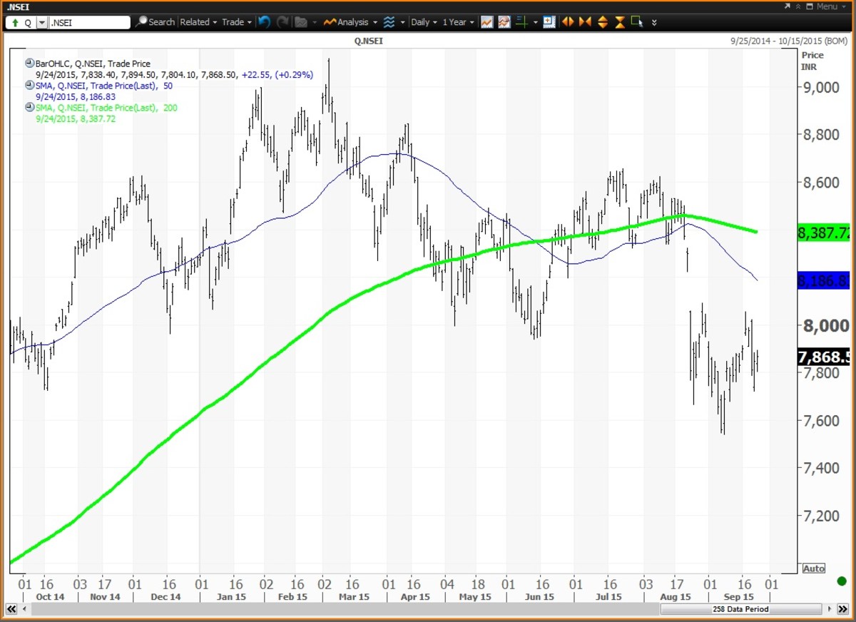Open the Trade menu
Image resolution: width=856 pixels, height=622 pixels.
coord(237,22)
